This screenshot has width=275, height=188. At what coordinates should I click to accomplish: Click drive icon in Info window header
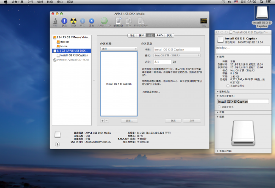point(220,40)
